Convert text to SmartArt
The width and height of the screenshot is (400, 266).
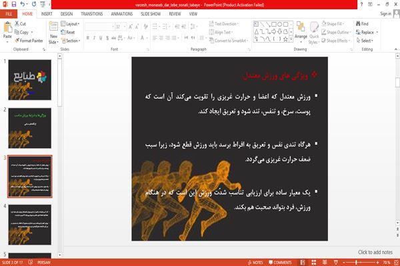[x=228, y=41]
